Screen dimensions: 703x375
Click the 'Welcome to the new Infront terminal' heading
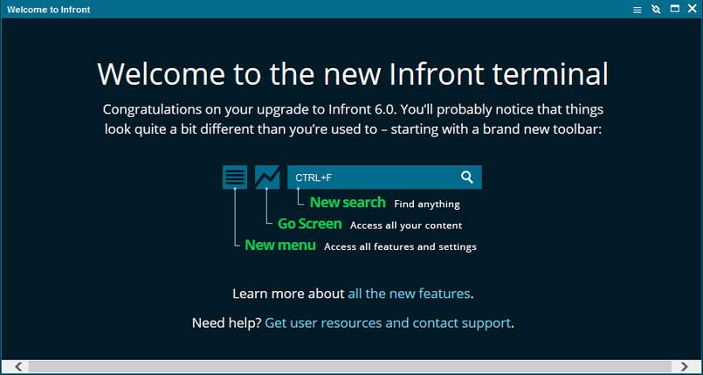[x=353, y=73]
